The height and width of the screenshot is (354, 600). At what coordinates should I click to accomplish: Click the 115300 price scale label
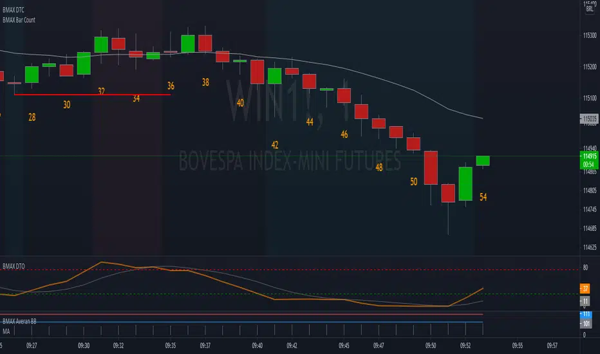pyautogui.click(x=590, y=35)
